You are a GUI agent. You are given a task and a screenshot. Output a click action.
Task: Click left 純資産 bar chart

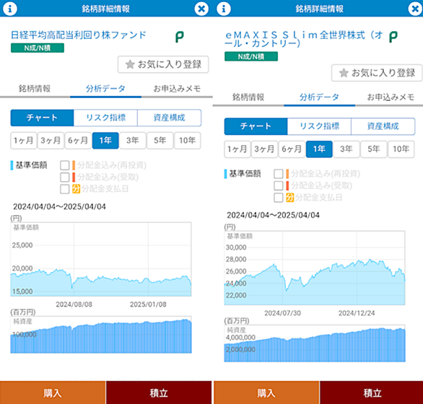coord(101,335)
